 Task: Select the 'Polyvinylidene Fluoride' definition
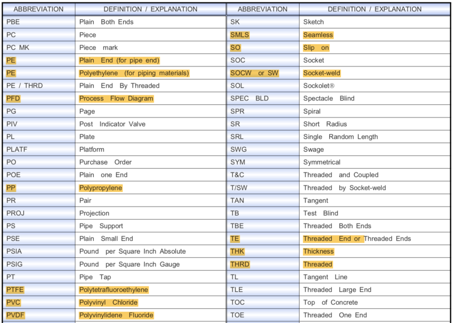click(x=116, y=315)
